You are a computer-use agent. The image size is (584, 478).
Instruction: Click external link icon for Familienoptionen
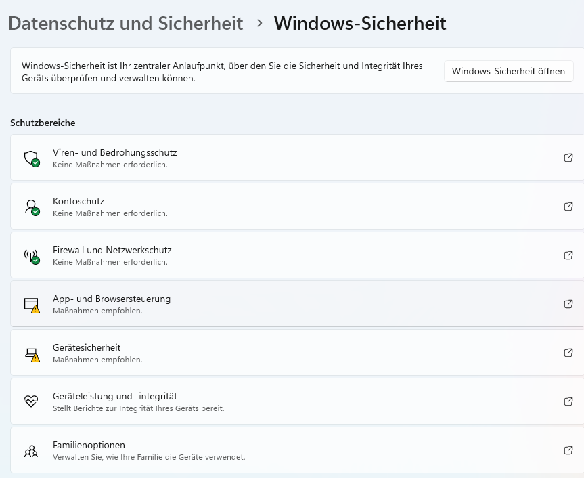[x=568, y=450]
